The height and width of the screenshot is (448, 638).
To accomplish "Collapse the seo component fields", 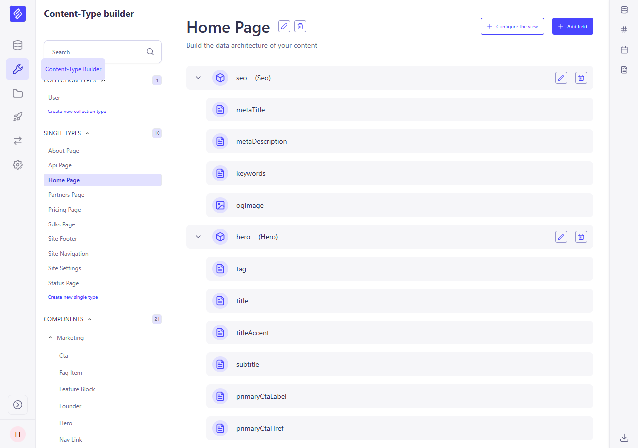I will pyautogui.click(x=198, y=78).
